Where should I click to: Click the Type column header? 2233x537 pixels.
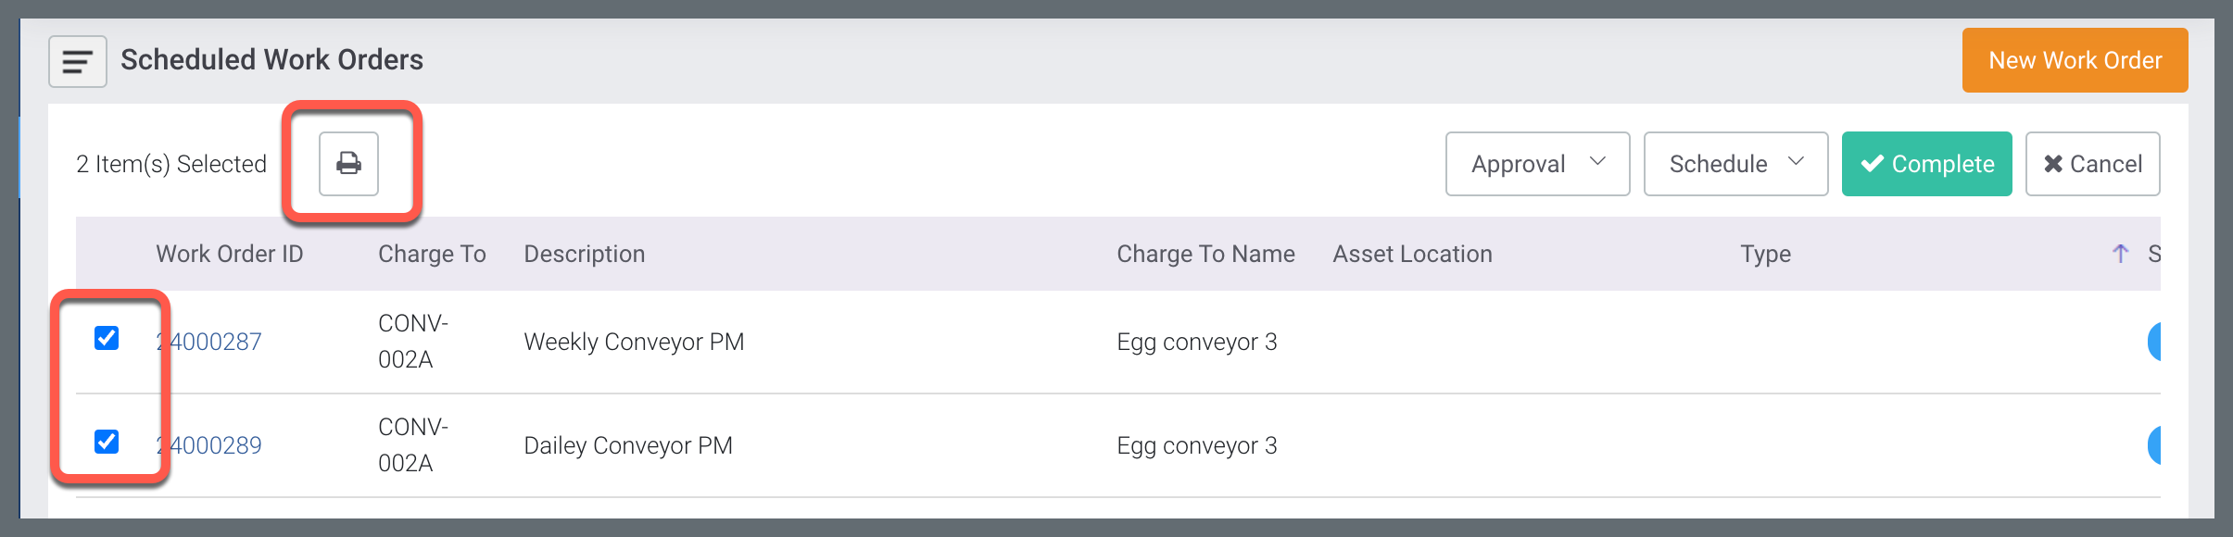coord(1765,254)
